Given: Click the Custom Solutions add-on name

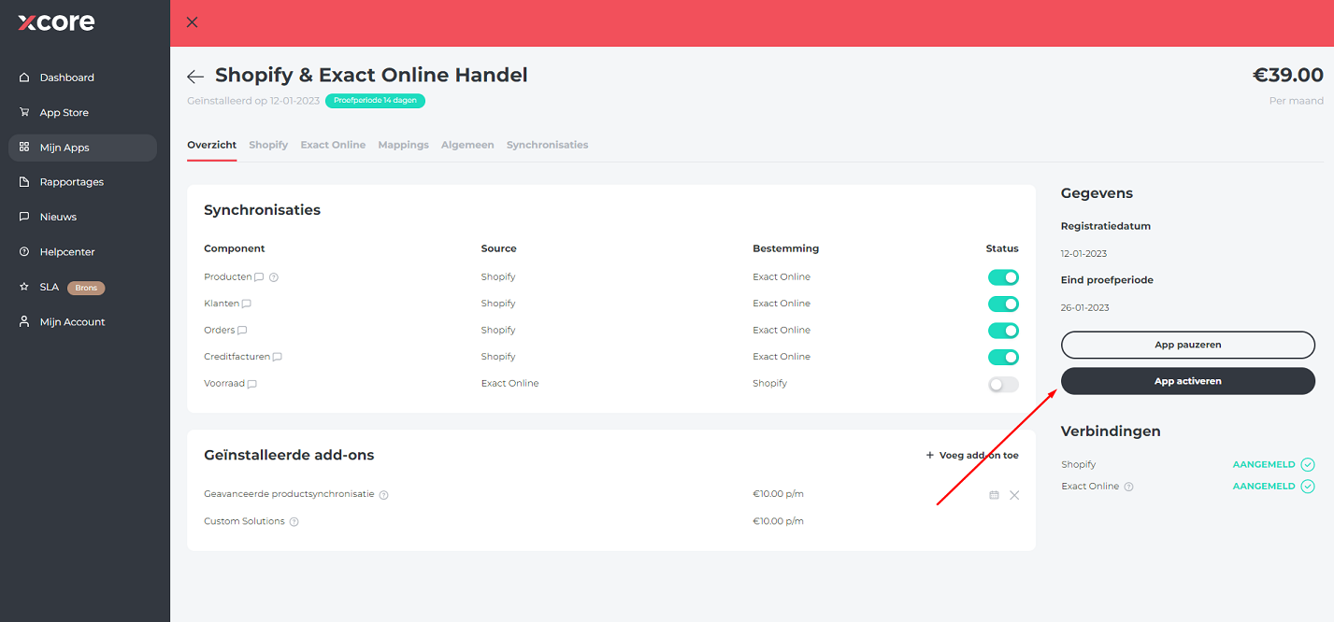Looking at the screenshot, I should (244, 521).
